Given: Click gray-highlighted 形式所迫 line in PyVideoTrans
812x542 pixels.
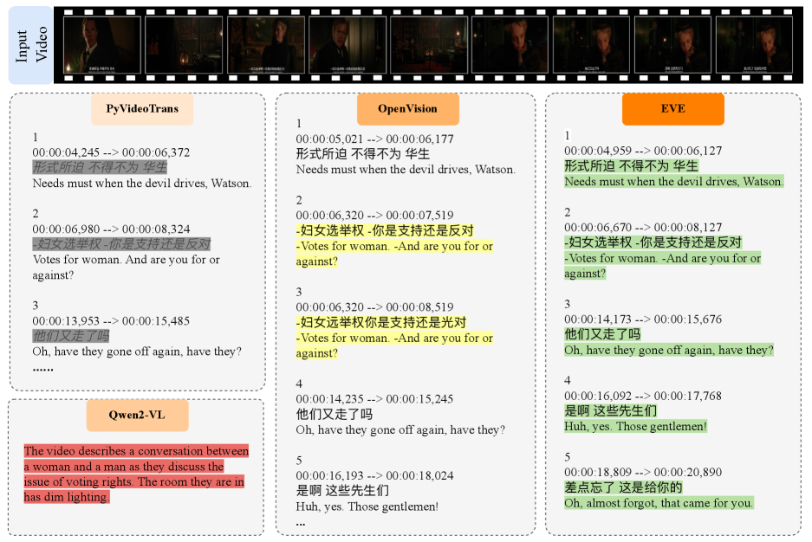Looking at the screenshot, I should [100, 167].
